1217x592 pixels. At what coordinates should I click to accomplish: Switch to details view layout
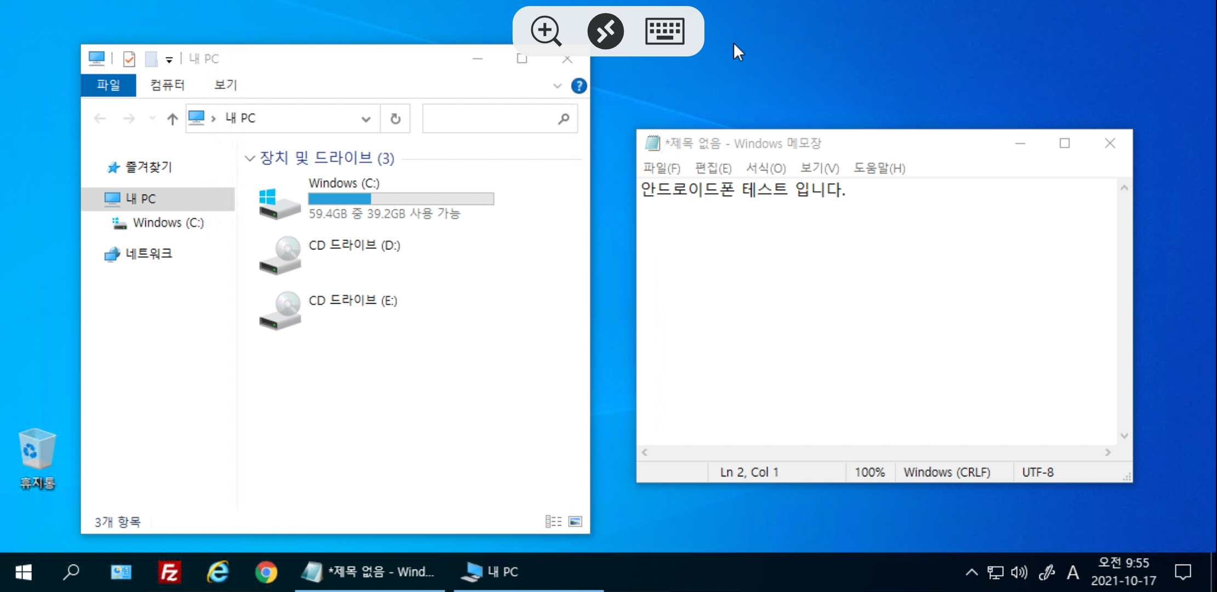pyautogui.click(x=553, y=521)
